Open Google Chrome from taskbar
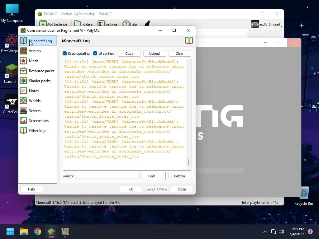Viewport: 319px width, 239px height. (38, 232)
